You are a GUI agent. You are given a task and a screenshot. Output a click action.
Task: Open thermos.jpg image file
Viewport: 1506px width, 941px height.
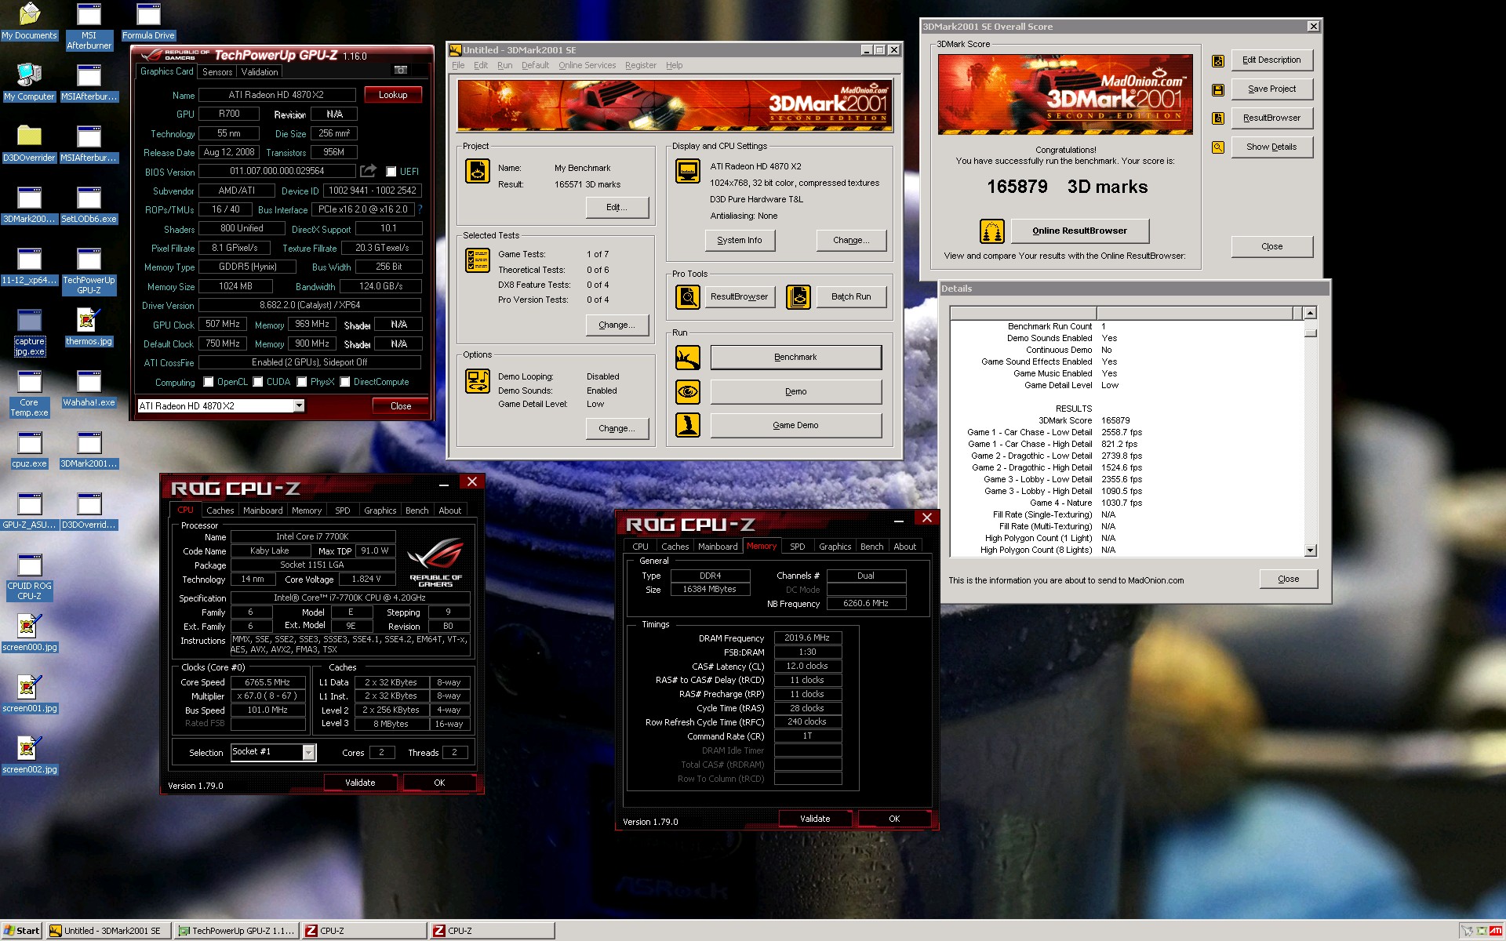pyautogui.click(x=89, y=327)
